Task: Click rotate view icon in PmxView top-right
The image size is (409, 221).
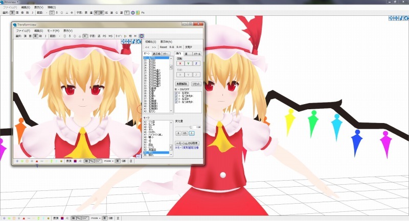Action: point(406,18)
